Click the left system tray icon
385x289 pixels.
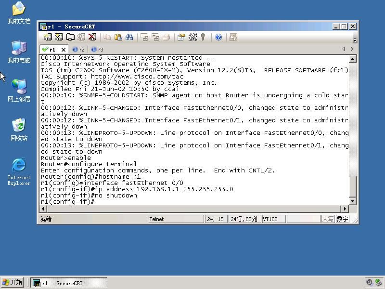pos(369,282)
